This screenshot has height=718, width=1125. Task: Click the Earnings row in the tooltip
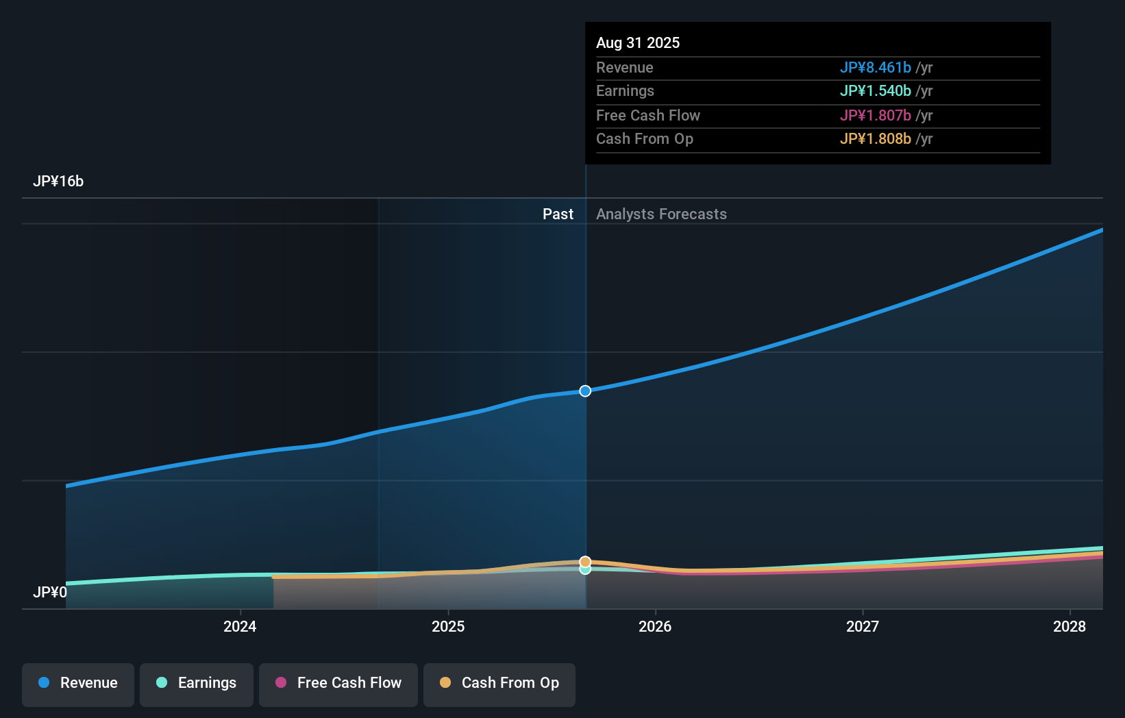[x=754, y=90]
